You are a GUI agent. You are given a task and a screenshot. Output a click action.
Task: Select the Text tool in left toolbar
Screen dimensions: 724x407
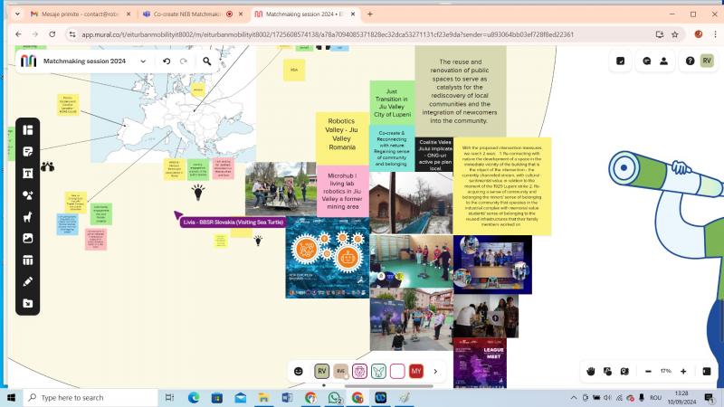pyautogui.click(x=28, y=173)
